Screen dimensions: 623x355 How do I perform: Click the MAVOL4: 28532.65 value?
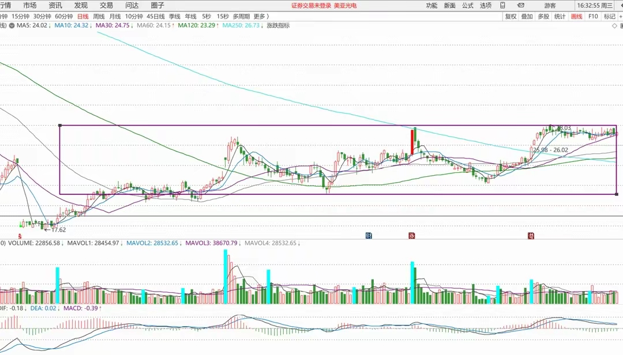coord(271,243)
